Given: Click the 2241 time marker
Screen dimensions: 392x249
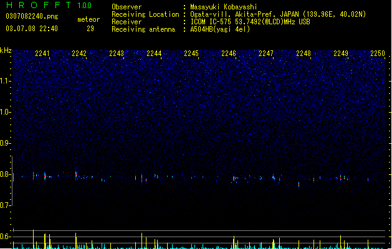Looking at the screenshot, I should pos(42,54).
